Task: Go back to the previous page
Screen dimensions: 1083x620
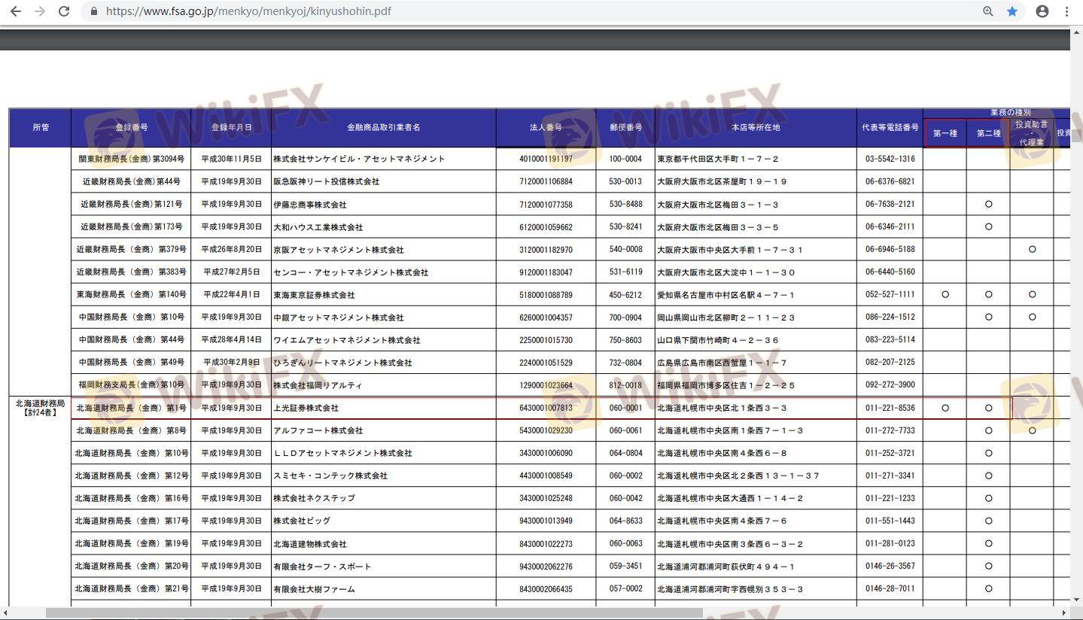Action: 15,11
